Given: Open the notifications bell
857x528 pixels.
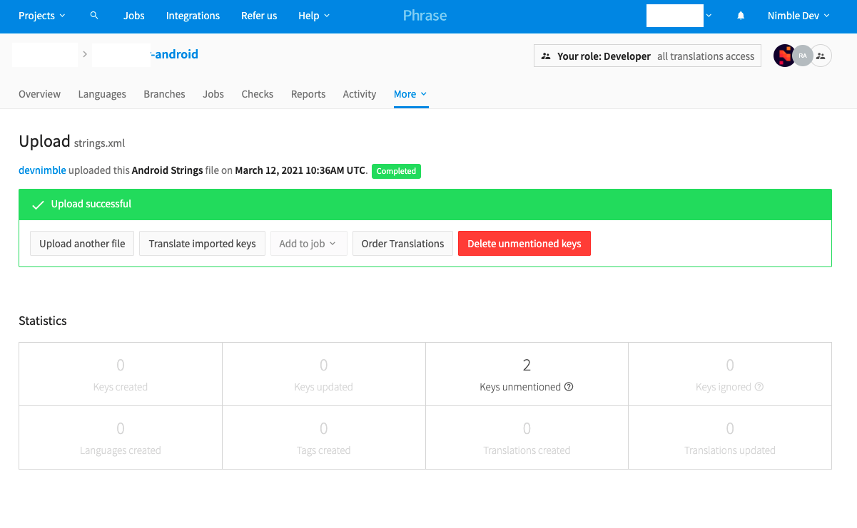Looking at the screenshot, I should point(741,16).
